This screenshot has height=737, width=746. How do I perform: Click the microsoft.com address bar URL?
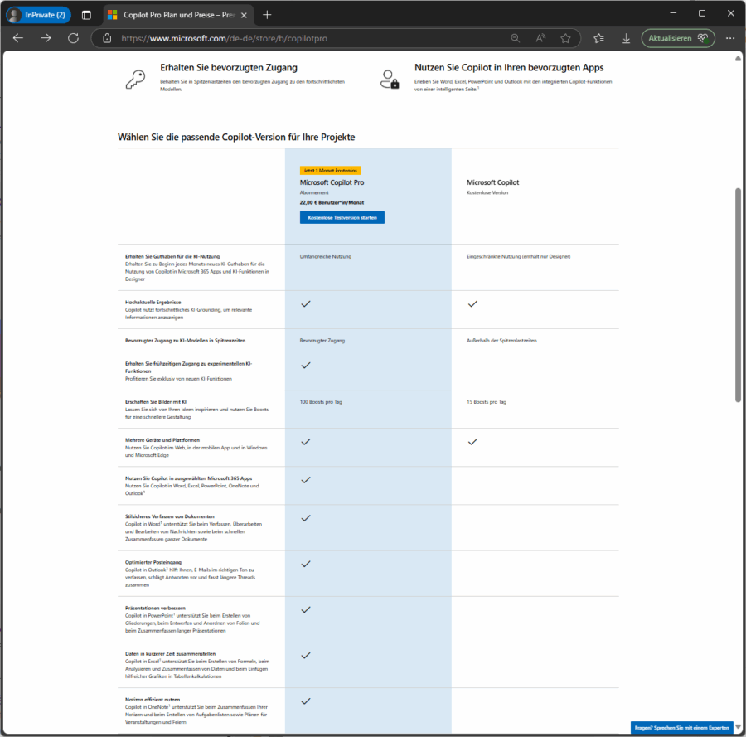click(224, 38)
